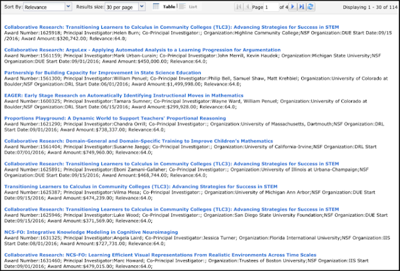
Task: Click details of award number 1600325
Action: click(x=186, y=104)
